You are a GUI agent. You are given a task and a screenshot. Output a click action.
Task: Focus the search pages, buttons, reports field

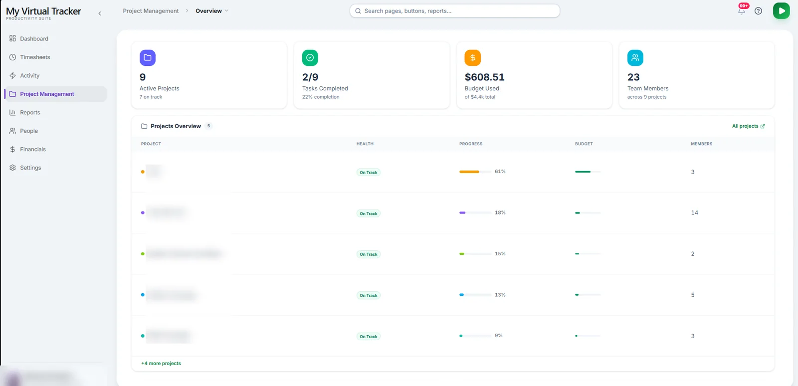click(455, 11)
